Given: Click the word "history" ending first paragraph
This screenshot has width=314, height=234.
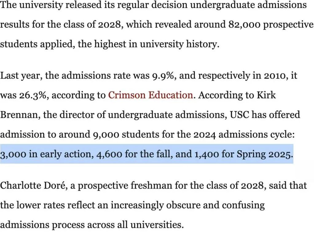Looking at the screenshot, I should pyautogui.click(x=203, y=44).
